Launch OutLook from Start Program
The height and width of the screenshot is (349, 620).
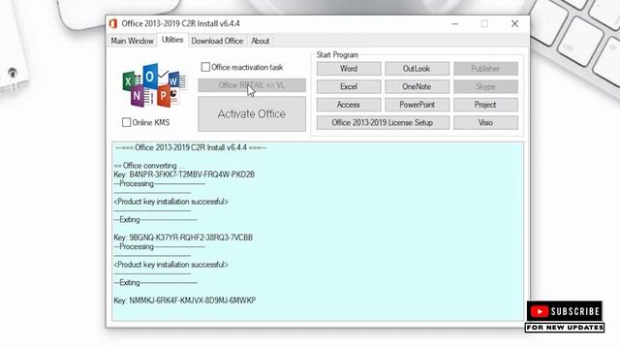pos(417,69)
